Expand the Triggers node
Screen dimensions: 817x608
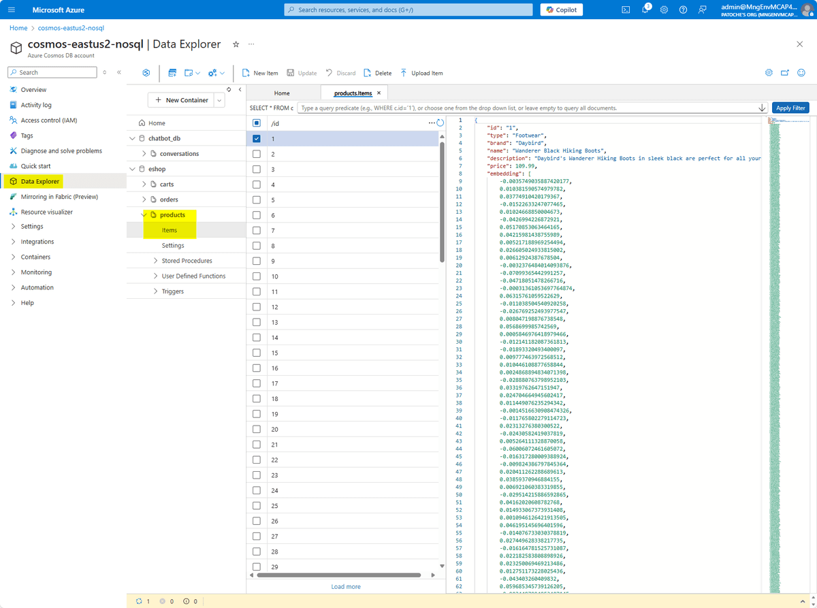coord(156,291)
